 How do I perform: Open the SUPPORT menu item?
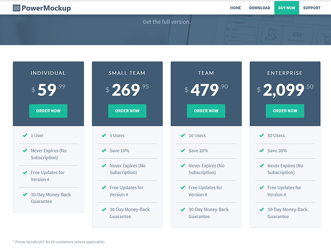click(x=312, y=8)
